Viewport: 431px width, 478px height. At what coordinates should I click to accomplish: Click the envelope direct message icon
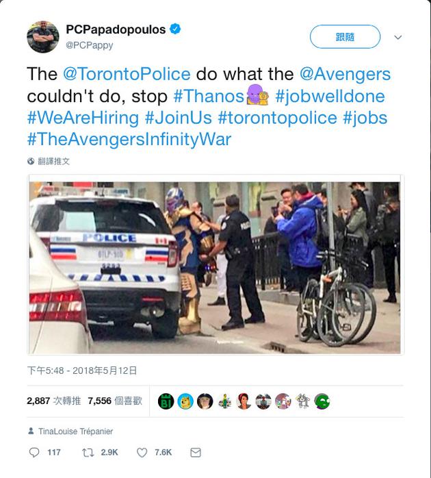(196, 453)
